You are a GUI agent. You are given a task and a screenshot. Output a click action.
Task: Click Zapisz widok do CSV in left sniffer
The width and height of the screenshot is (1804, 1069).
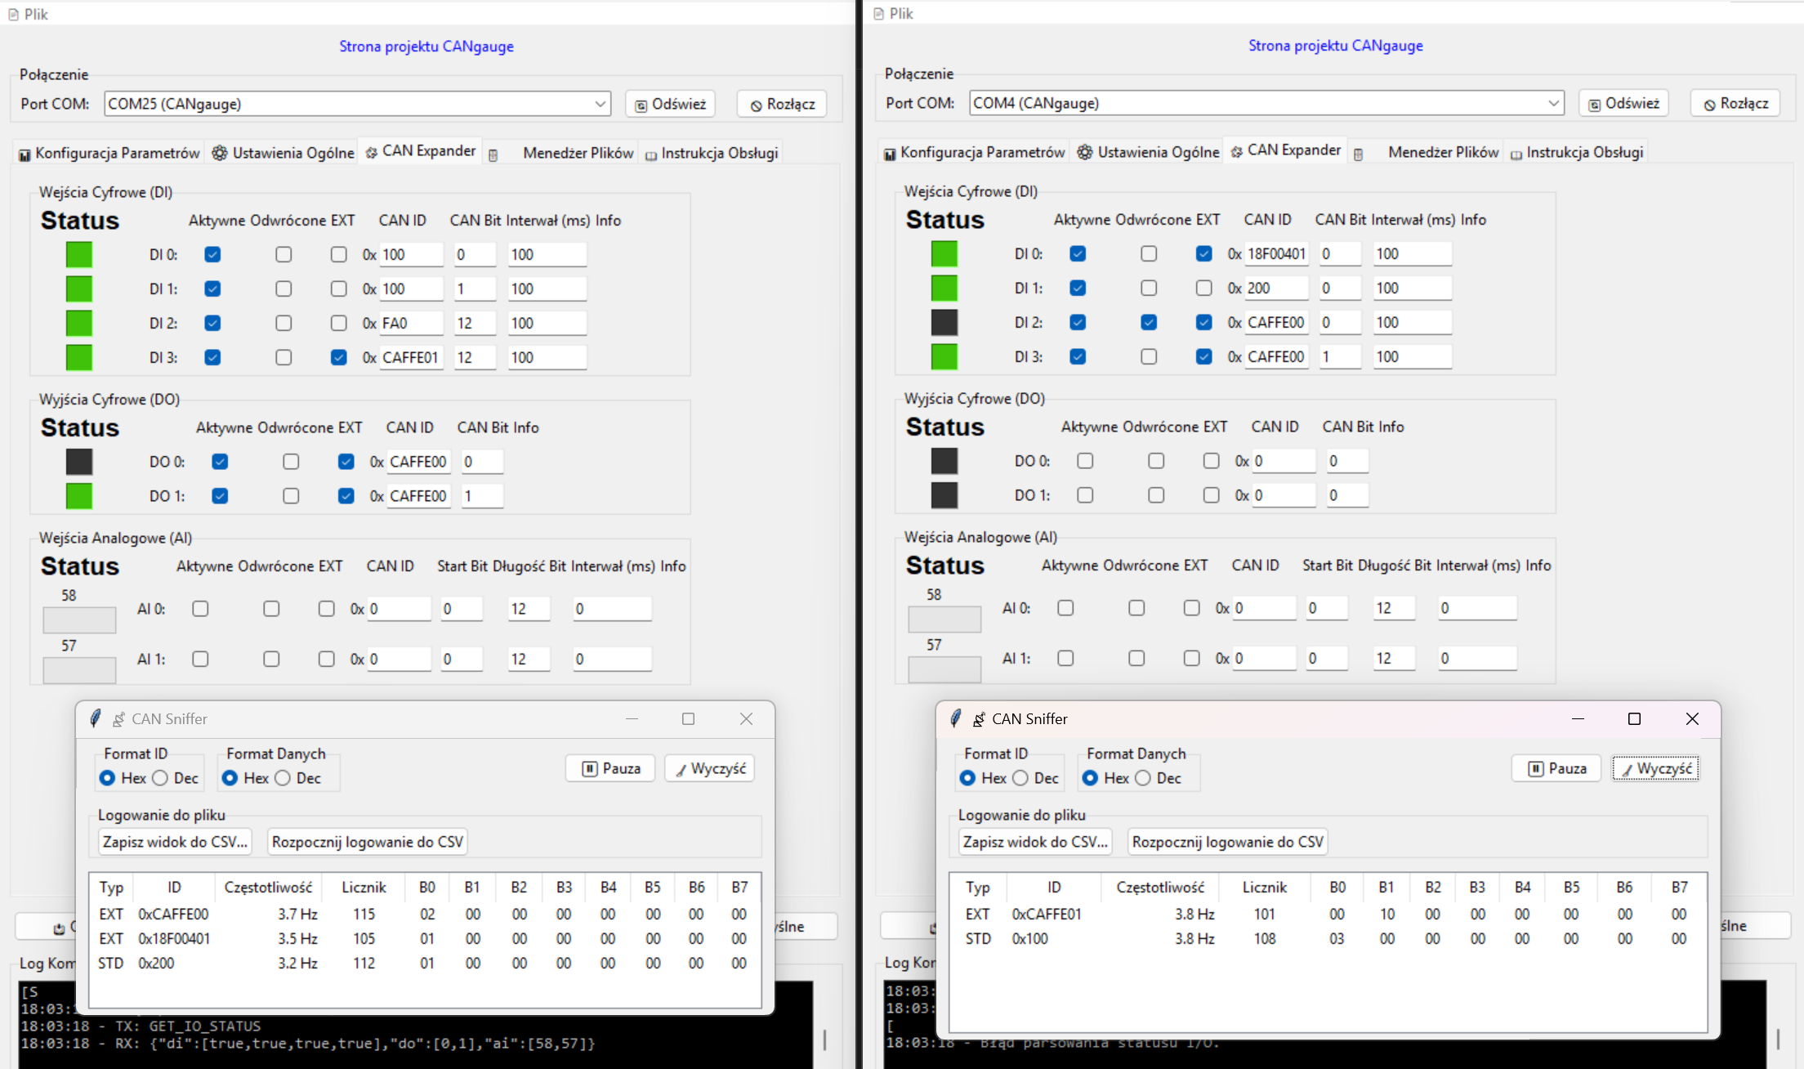(175, 842)
